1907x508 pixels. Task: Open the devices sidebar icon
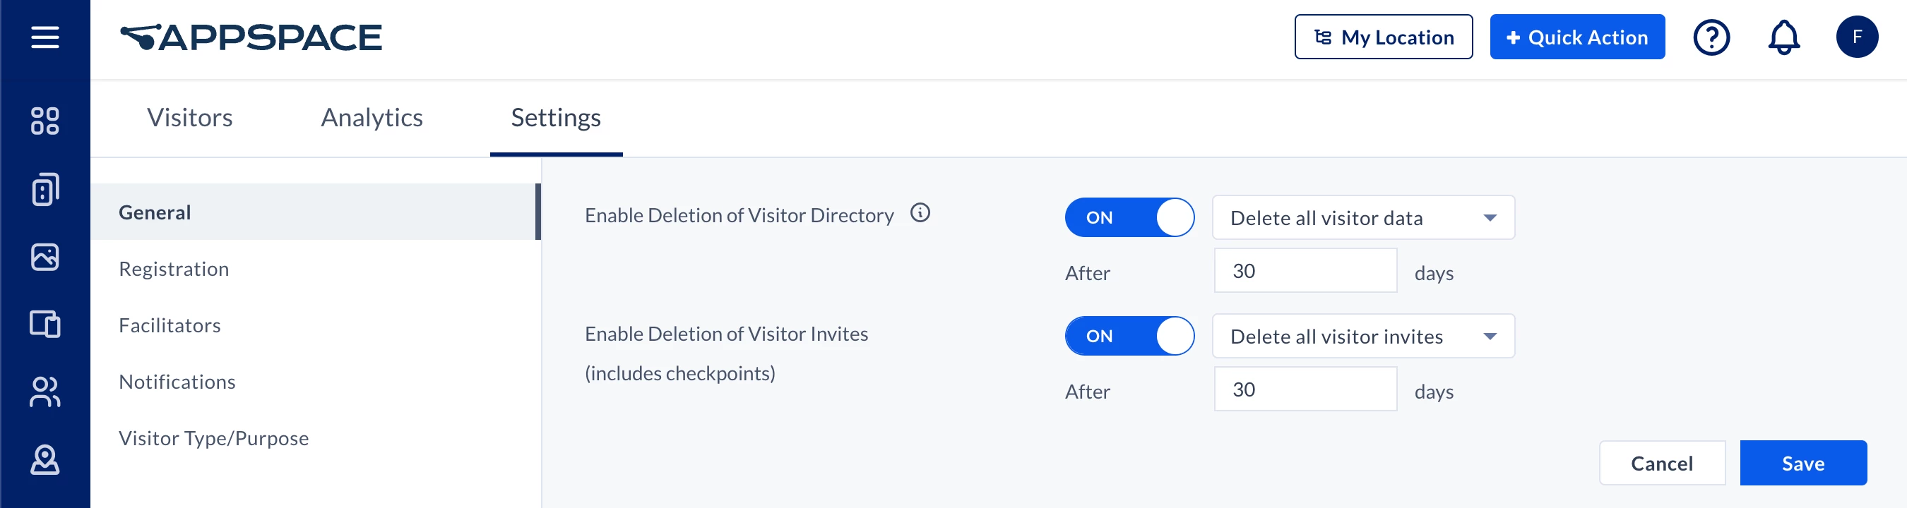click(x=45, y=324)
